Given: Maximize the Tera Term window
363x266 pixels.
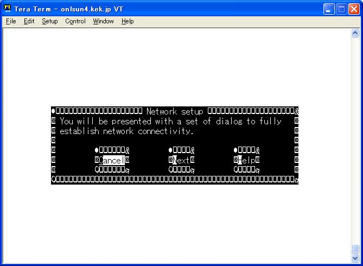Looking at the screenshot, I should pos(341,9).
